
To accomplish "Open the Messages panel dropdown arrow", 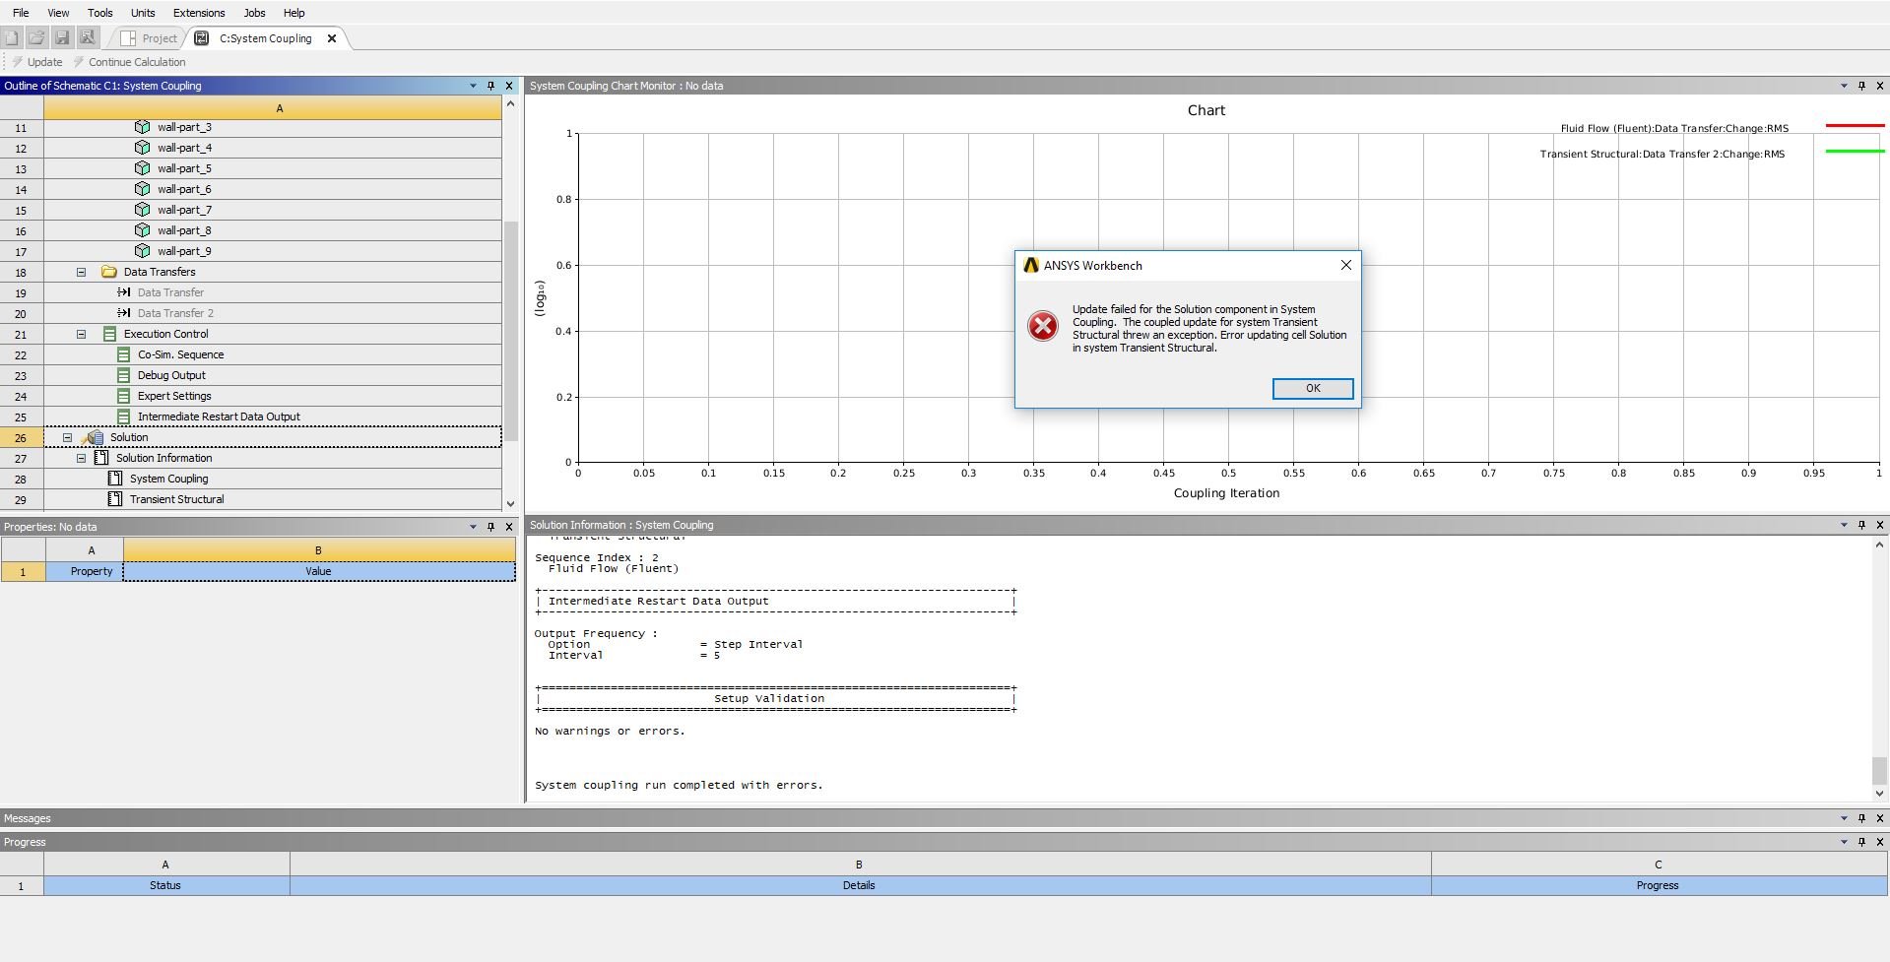I will [x=1844, y=818].
